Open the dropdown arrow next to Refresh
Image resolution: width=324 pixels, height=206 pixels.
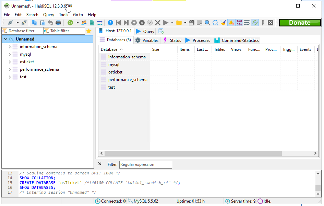click(x=77, y=23)
